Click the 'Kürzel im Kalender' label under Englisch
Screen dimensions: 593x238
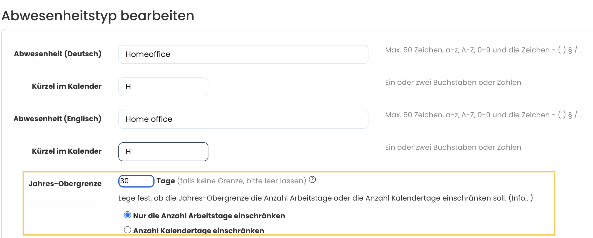tap(66, 151)
